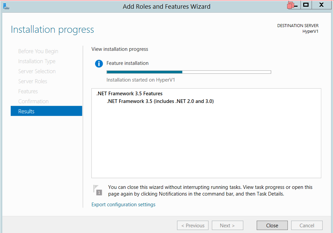The width and height of the screenshot is (334, 233).
Task: Click the HyperV1 destination server name
Action: click(x=310, y=31)
